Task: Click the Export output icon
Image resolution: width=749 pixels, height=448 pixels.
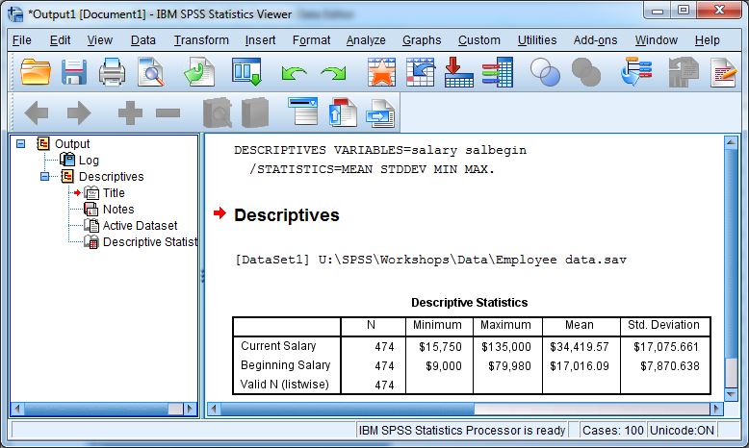Action: [200, 72]
